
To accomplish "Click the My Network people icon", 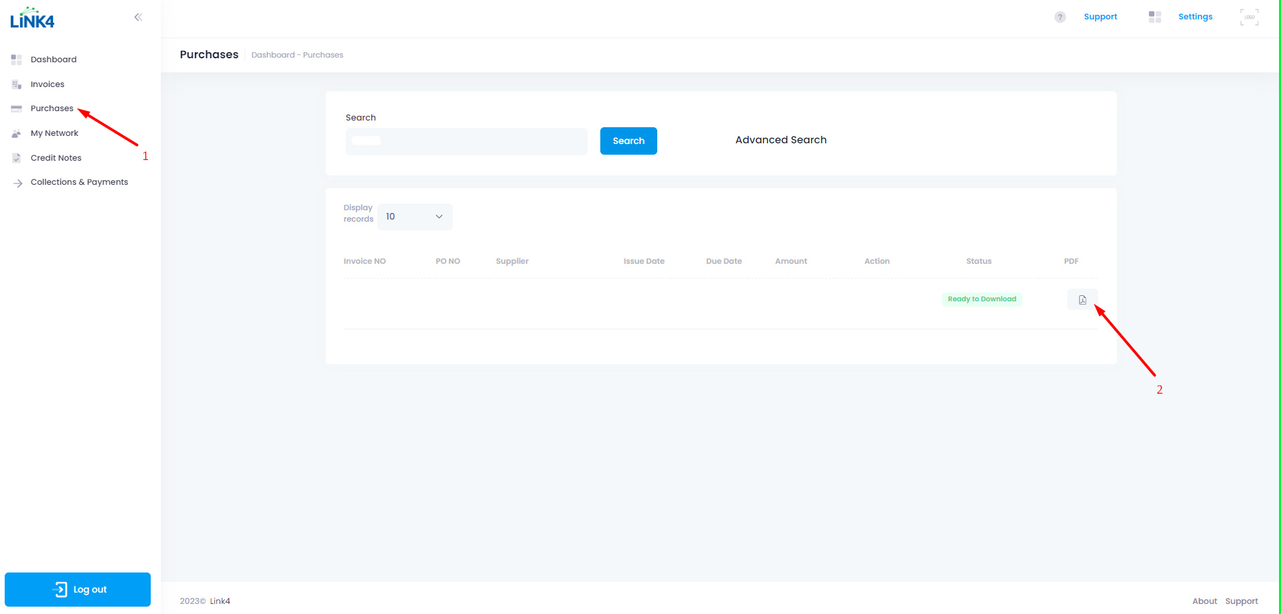I will (17, 133).
